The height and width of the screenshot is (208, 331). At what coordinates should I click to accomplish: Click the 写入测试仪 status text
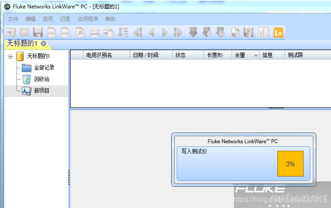194,152
